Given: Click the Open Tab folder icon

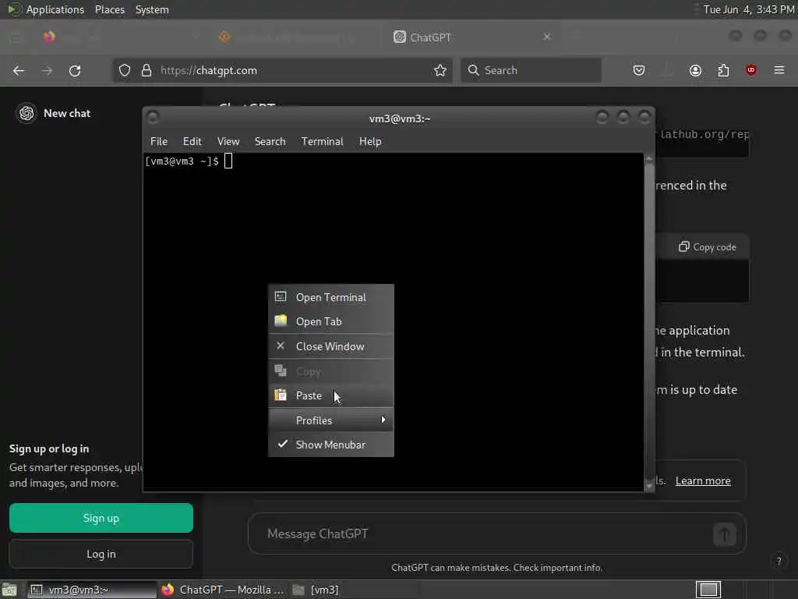Looking at the screenshot, I should pyautogui.click(x=281, y=321).
